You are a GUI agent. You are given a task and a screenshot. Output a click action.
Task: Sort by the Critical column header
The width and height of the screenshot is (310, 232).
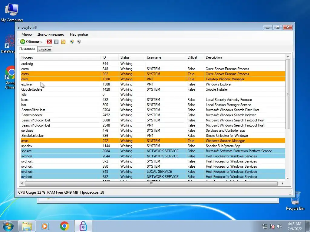(195, 57)
